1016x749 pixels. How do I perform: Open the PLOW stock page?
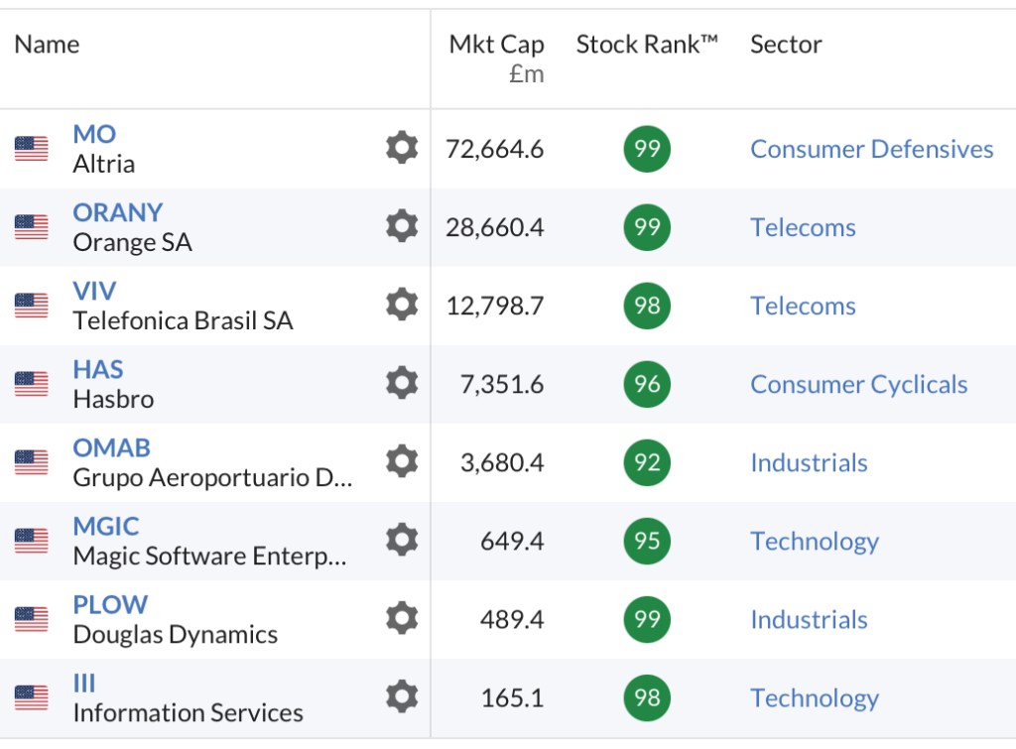point(110,605)
